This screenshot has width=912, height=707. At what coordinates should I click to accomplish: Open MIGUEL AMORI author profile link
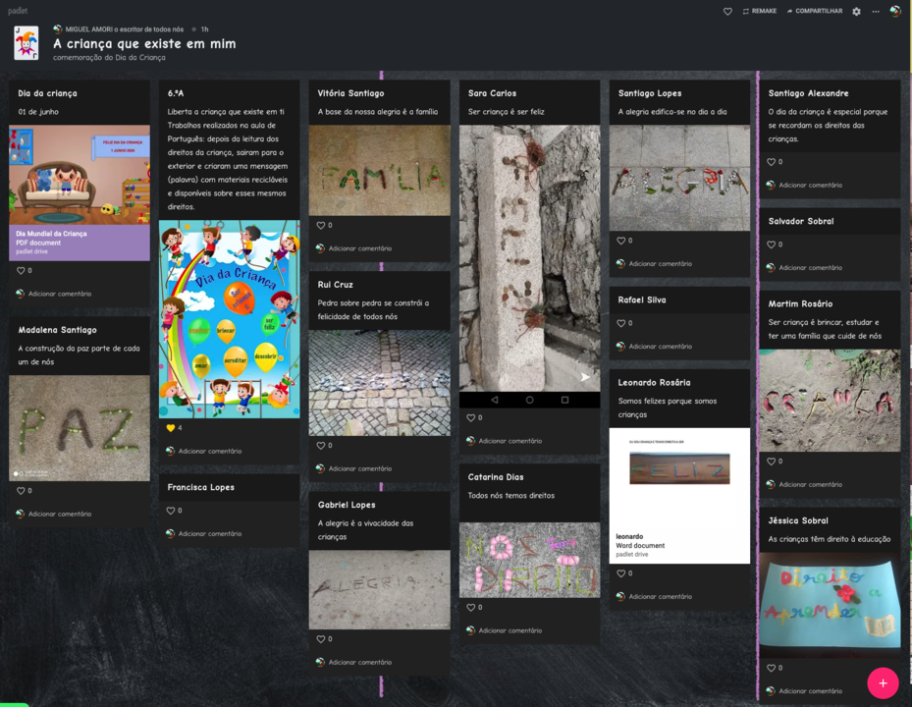pyautogui.click(x=118, y=29)
